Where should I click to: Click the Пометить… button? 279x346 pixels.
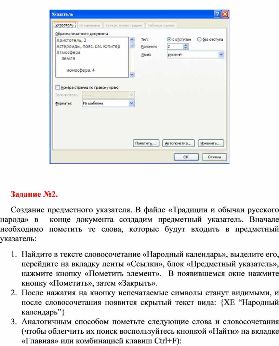pyautogui.click(x=146, y=143)
